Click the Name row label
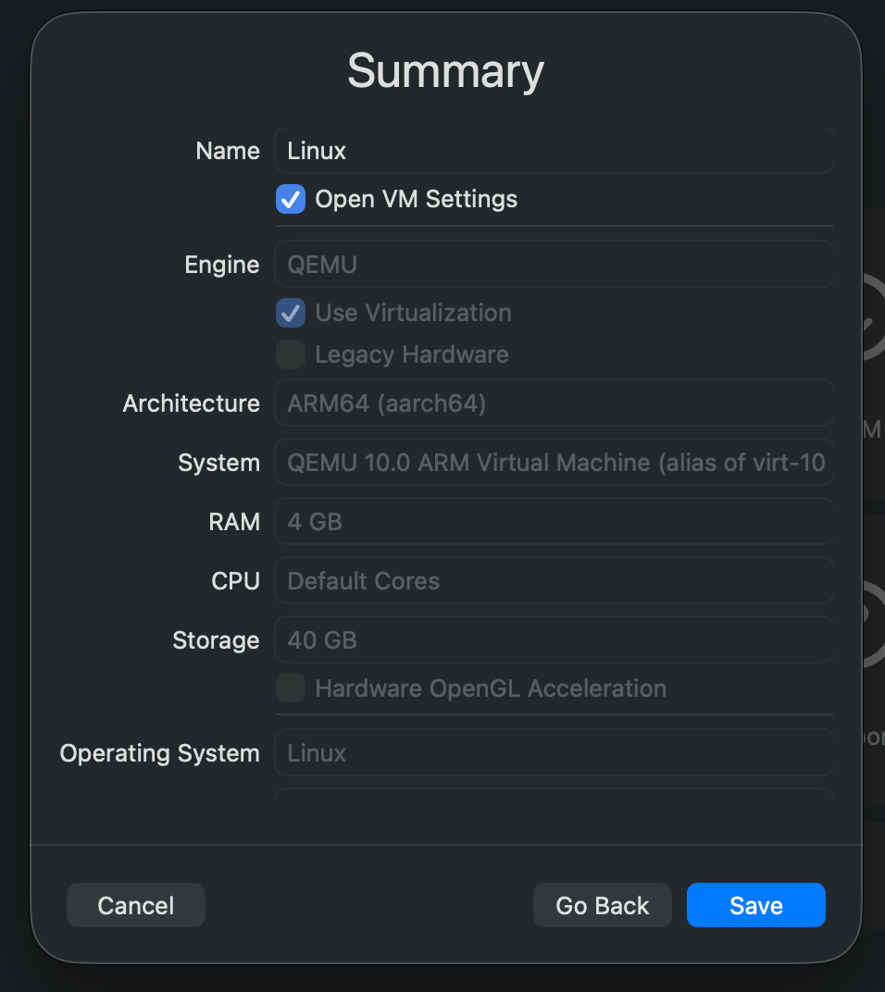Viewport: 885px width, 992px height. coord(227,150)
